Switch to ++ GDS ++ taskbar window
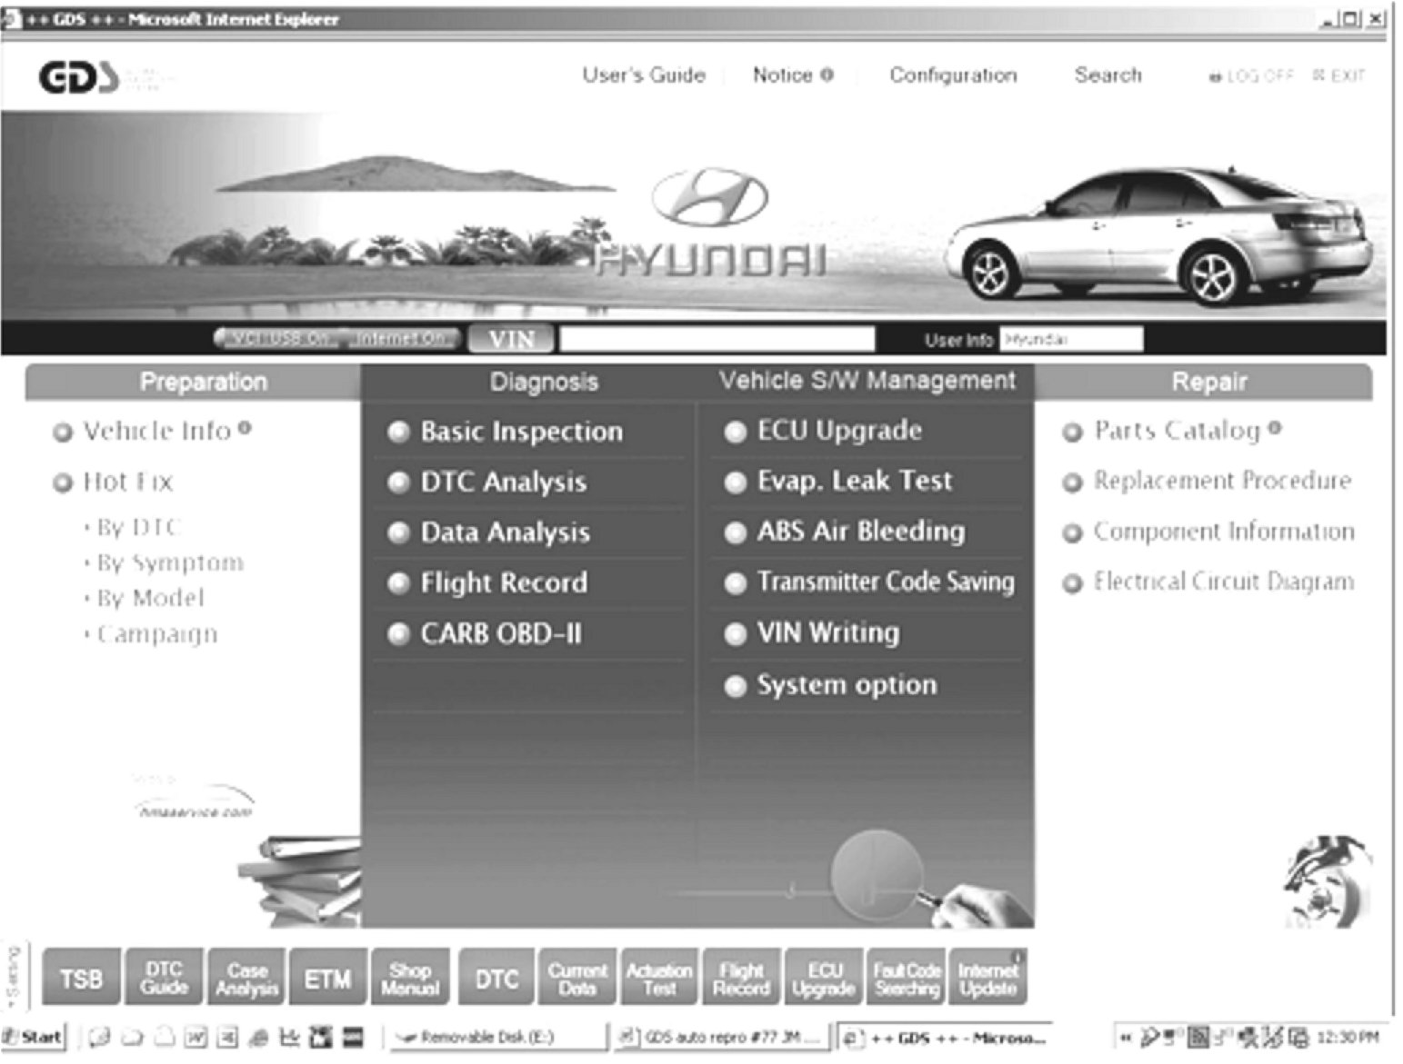Screen dimensions: 1403x1064 947,1037
